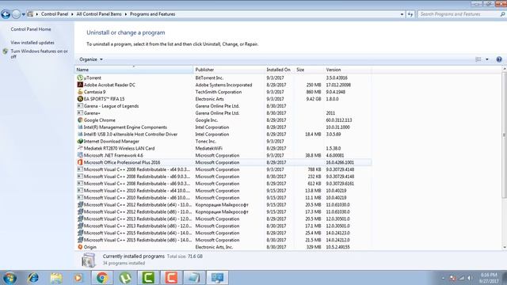
Task: Sort list by Version column header
Action: point(348,70)
